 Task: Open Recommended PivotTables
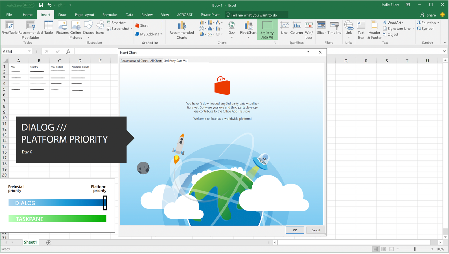point(31,30)
